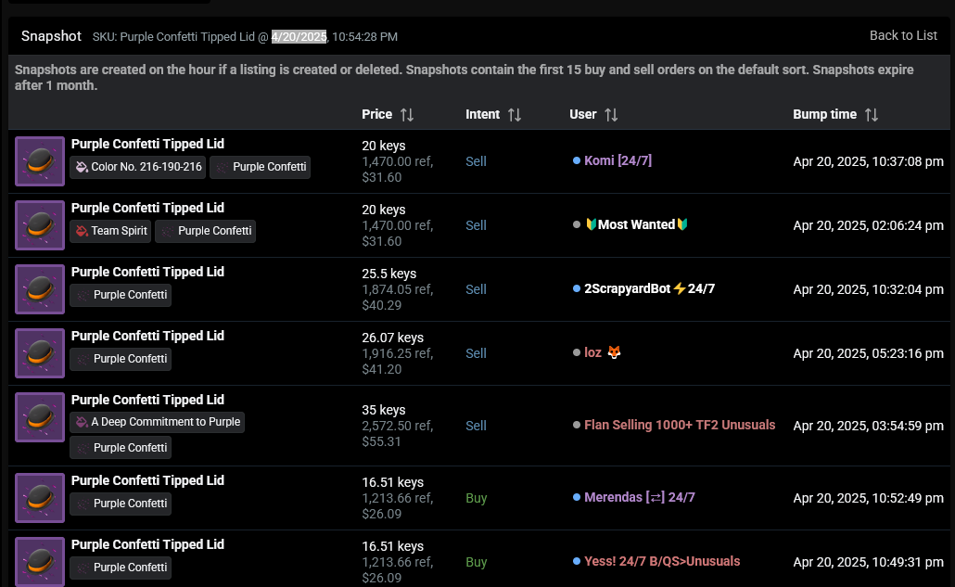Sort listings by Intent arrows
This screenshot has height=587, width=955.
[515, 114]
